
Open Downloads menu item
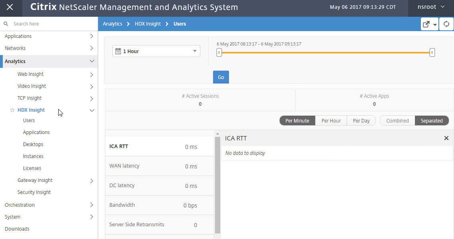tap(17, 229)
